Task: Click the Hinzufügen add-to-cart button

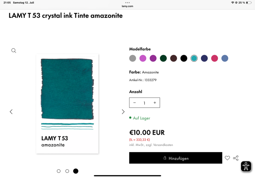Action: coord(176,158)
